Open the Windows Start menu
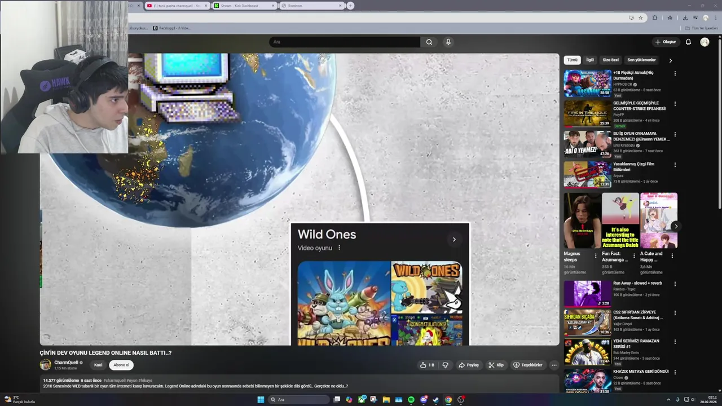Screen dimensions: 722x406 (x=261, y=400)
